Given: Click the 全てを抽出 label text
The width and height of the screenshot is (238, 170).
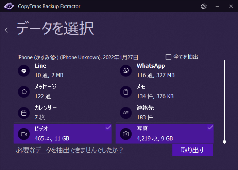Looking at the screenshot, I should [186, 57].
